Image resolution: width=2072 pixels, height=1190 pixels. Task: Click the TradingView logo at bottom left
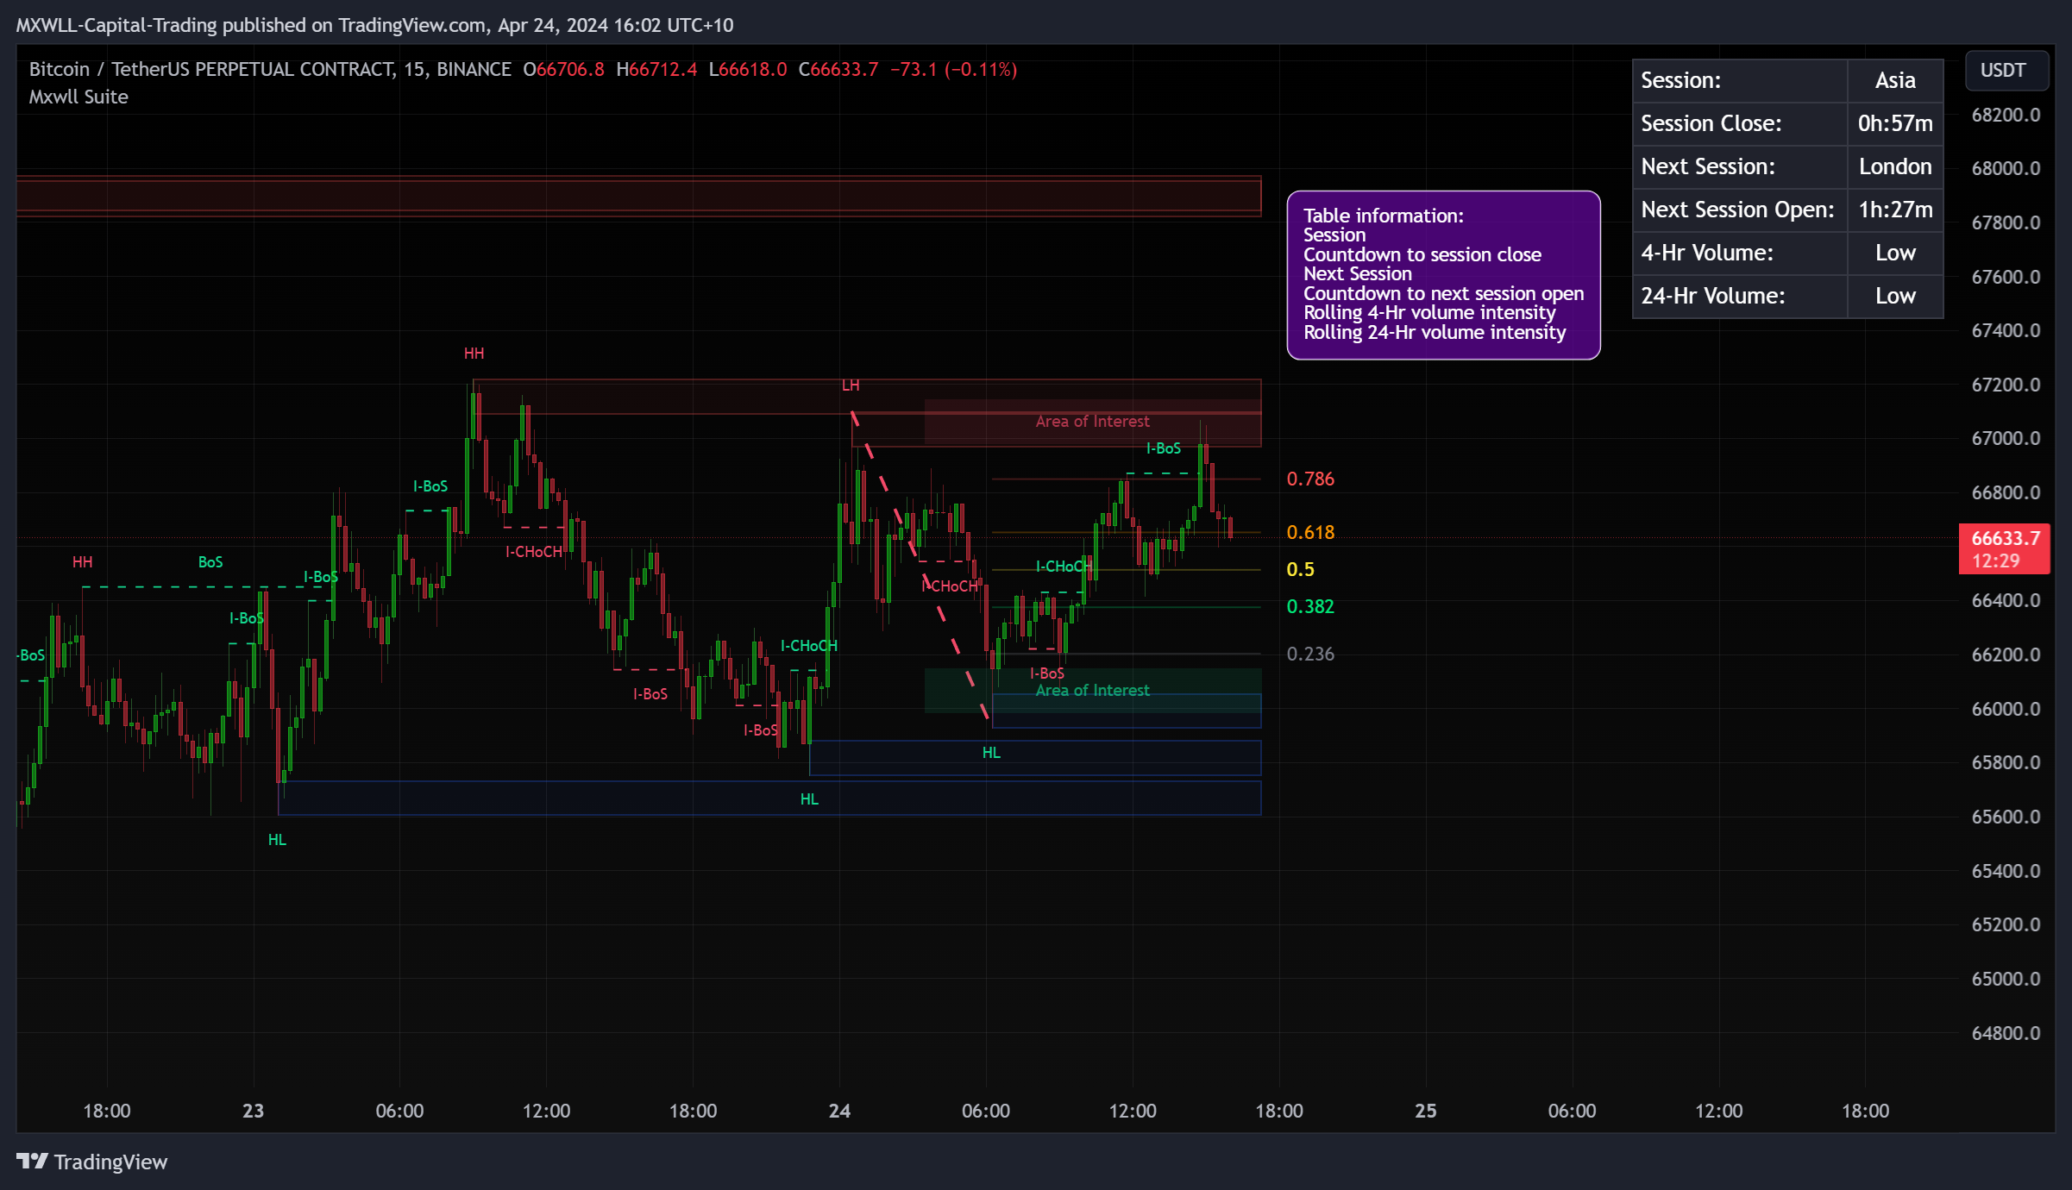coord(91,1162)
